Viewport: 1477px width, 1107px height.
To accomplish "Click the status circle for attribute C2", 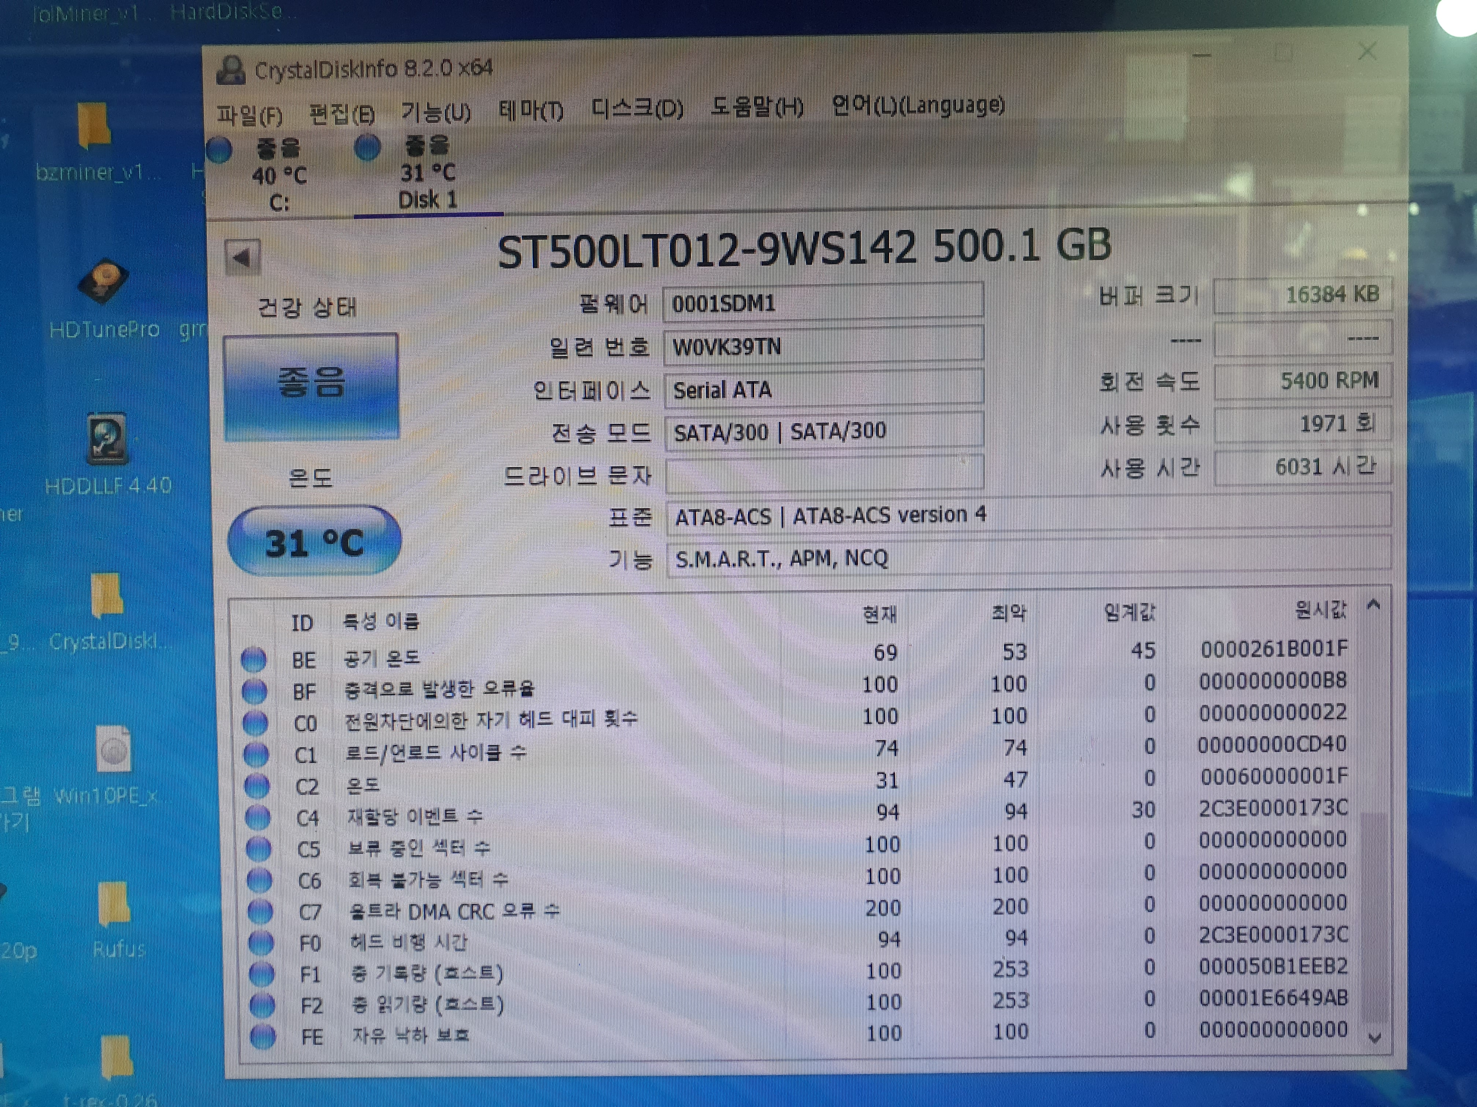I will pyautogui.click(x=256, y=786).
